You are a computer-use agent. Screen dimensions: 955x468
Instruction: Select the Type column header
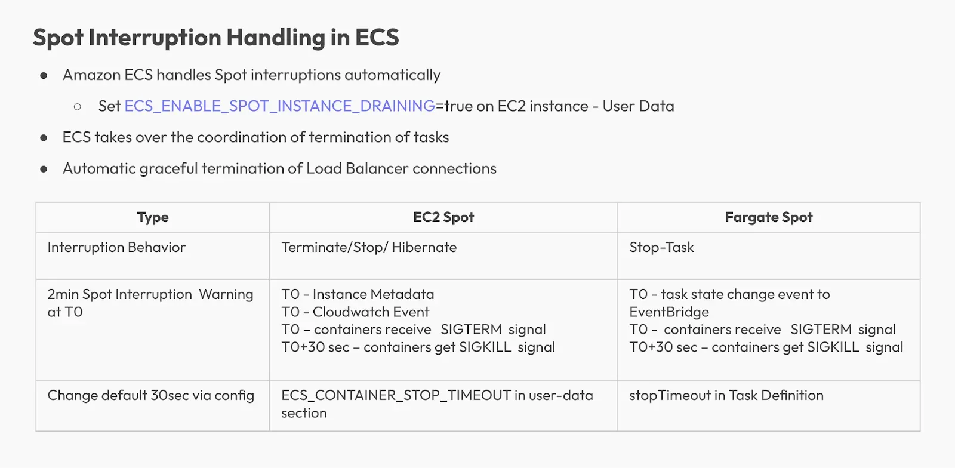pos(153,217)
